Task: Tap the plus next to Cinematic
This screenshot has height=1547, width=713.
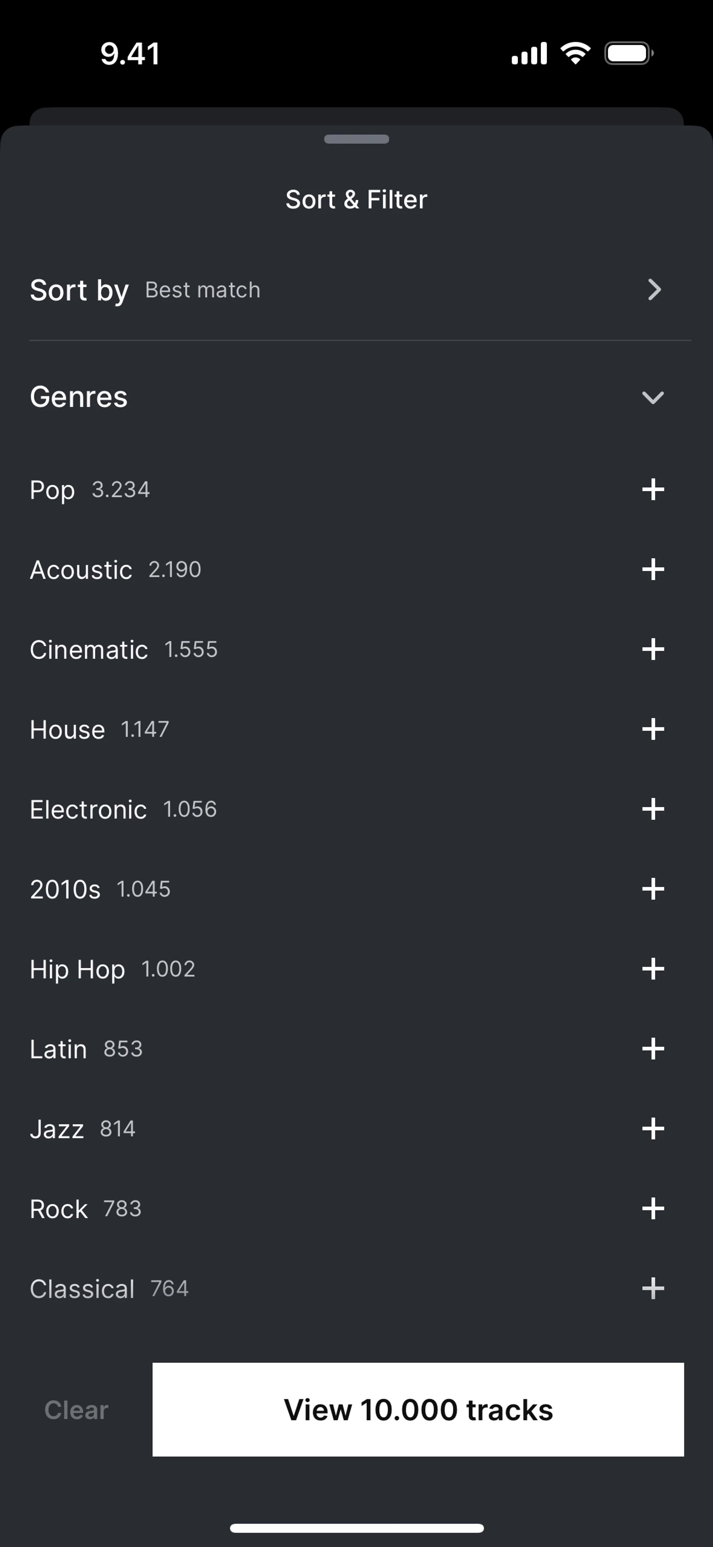Action: 652,649
